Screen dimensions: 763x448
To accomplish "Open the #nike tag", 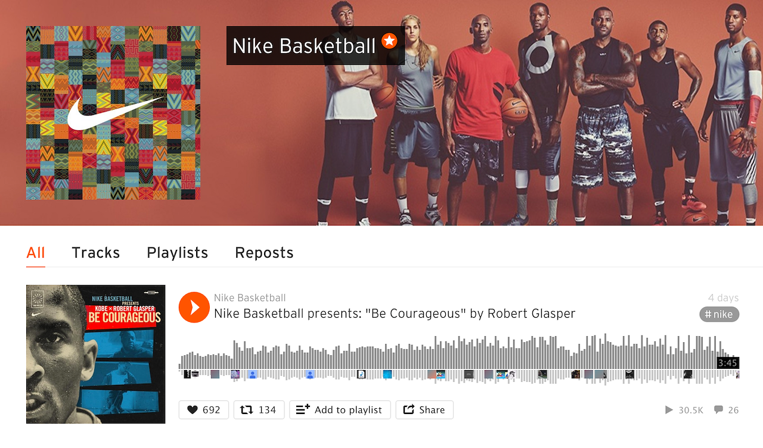I will click(x=719, y=315).
